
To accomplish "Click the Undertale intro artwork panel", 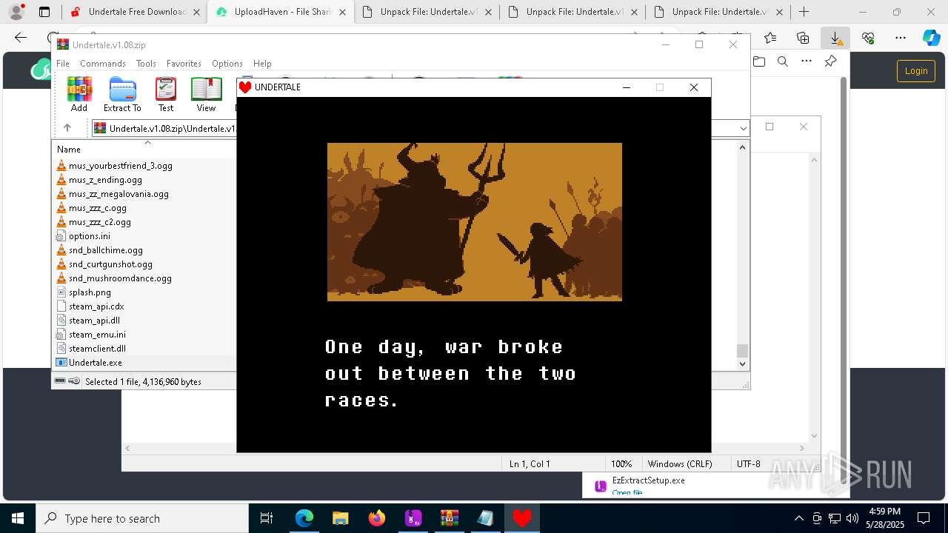I will tap(475, 222).
